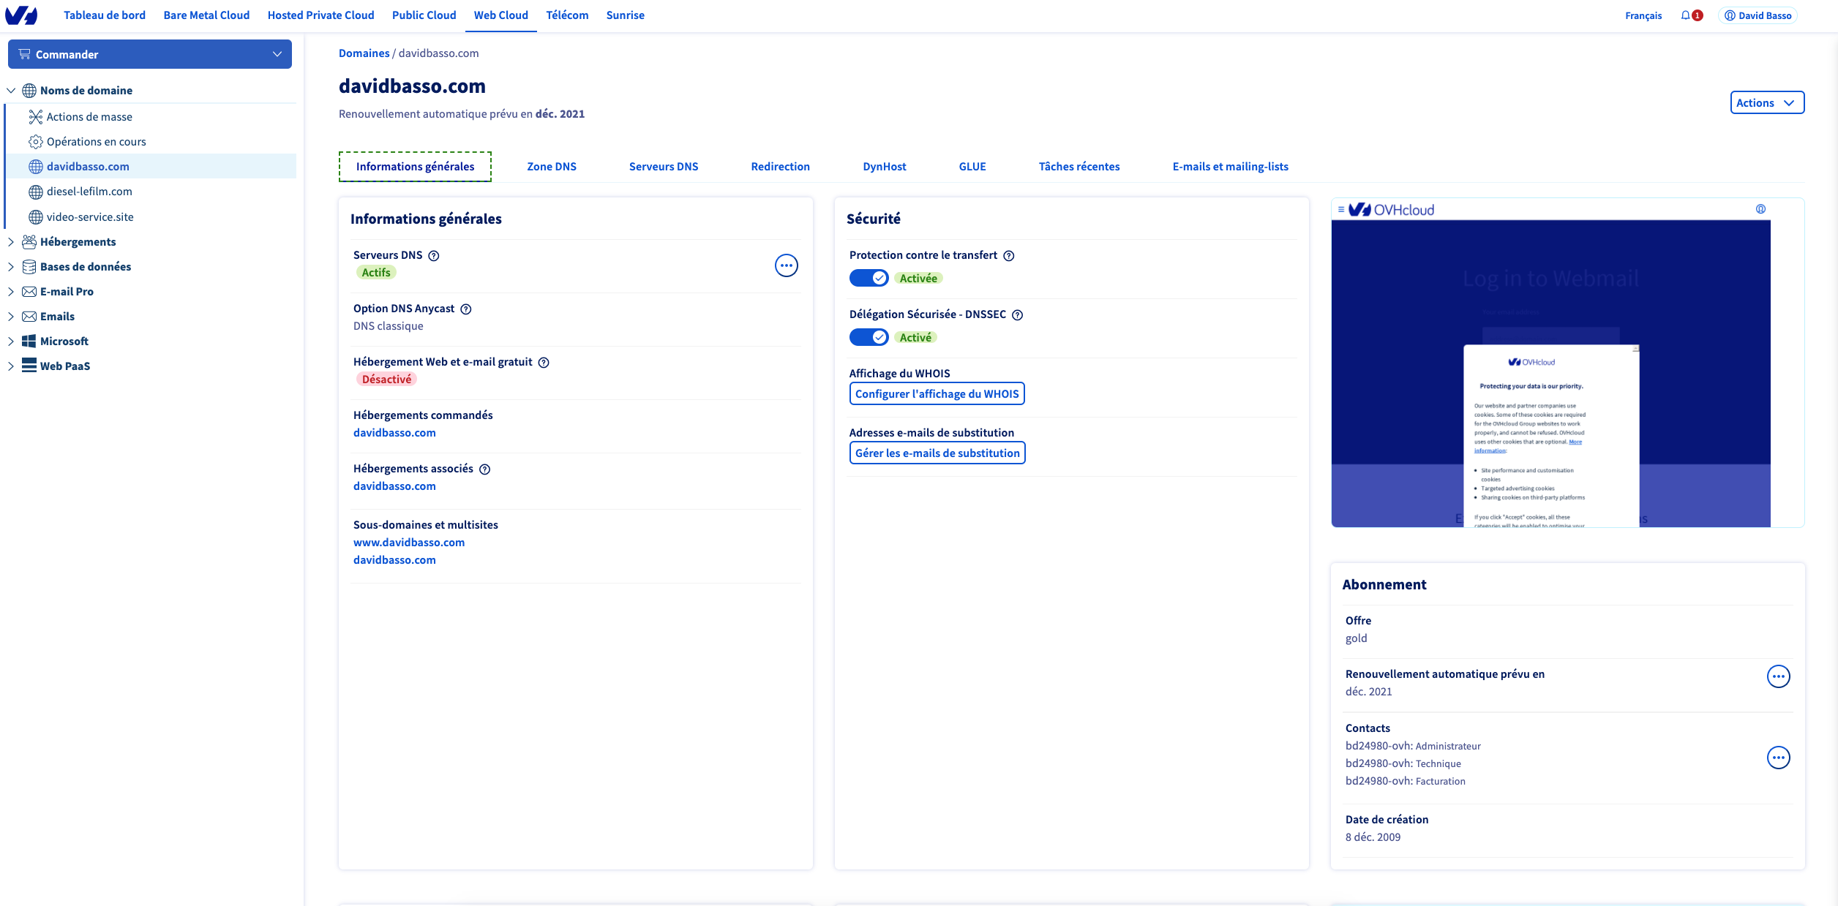Image resolution: width=1838 pixels, height=906 pixels.
Task: Click help icon beside Protection contre le transfert
Action: (1009, 256)
